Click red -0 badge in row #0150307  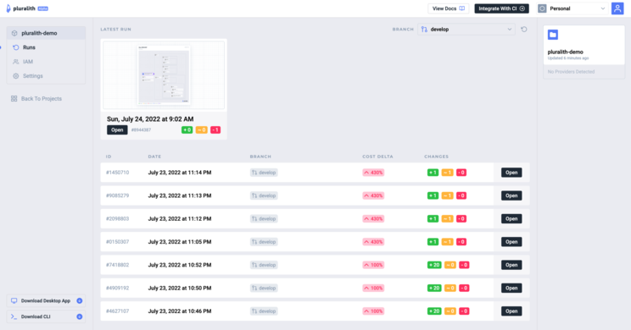coord(461,242)
